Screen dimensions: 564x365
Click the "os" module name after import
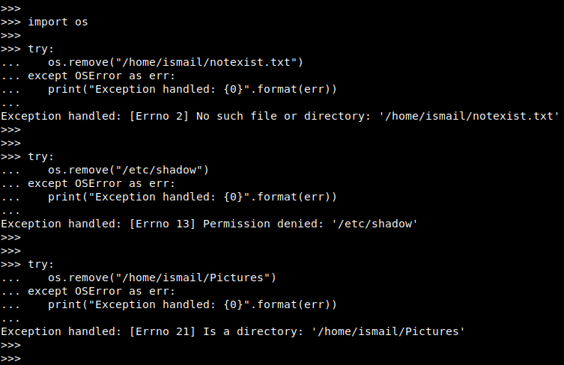click(82, 22)
